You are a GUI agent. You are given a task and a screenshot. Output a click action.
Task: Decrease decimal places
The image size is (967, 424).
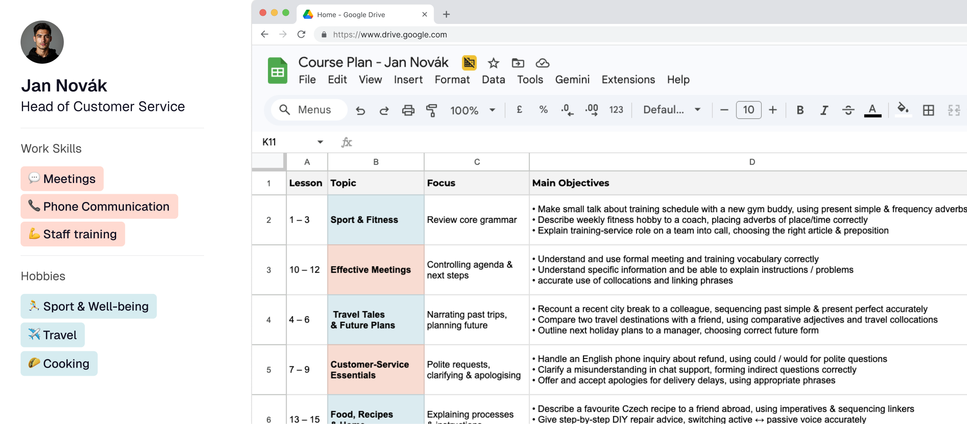coord(567,110)
